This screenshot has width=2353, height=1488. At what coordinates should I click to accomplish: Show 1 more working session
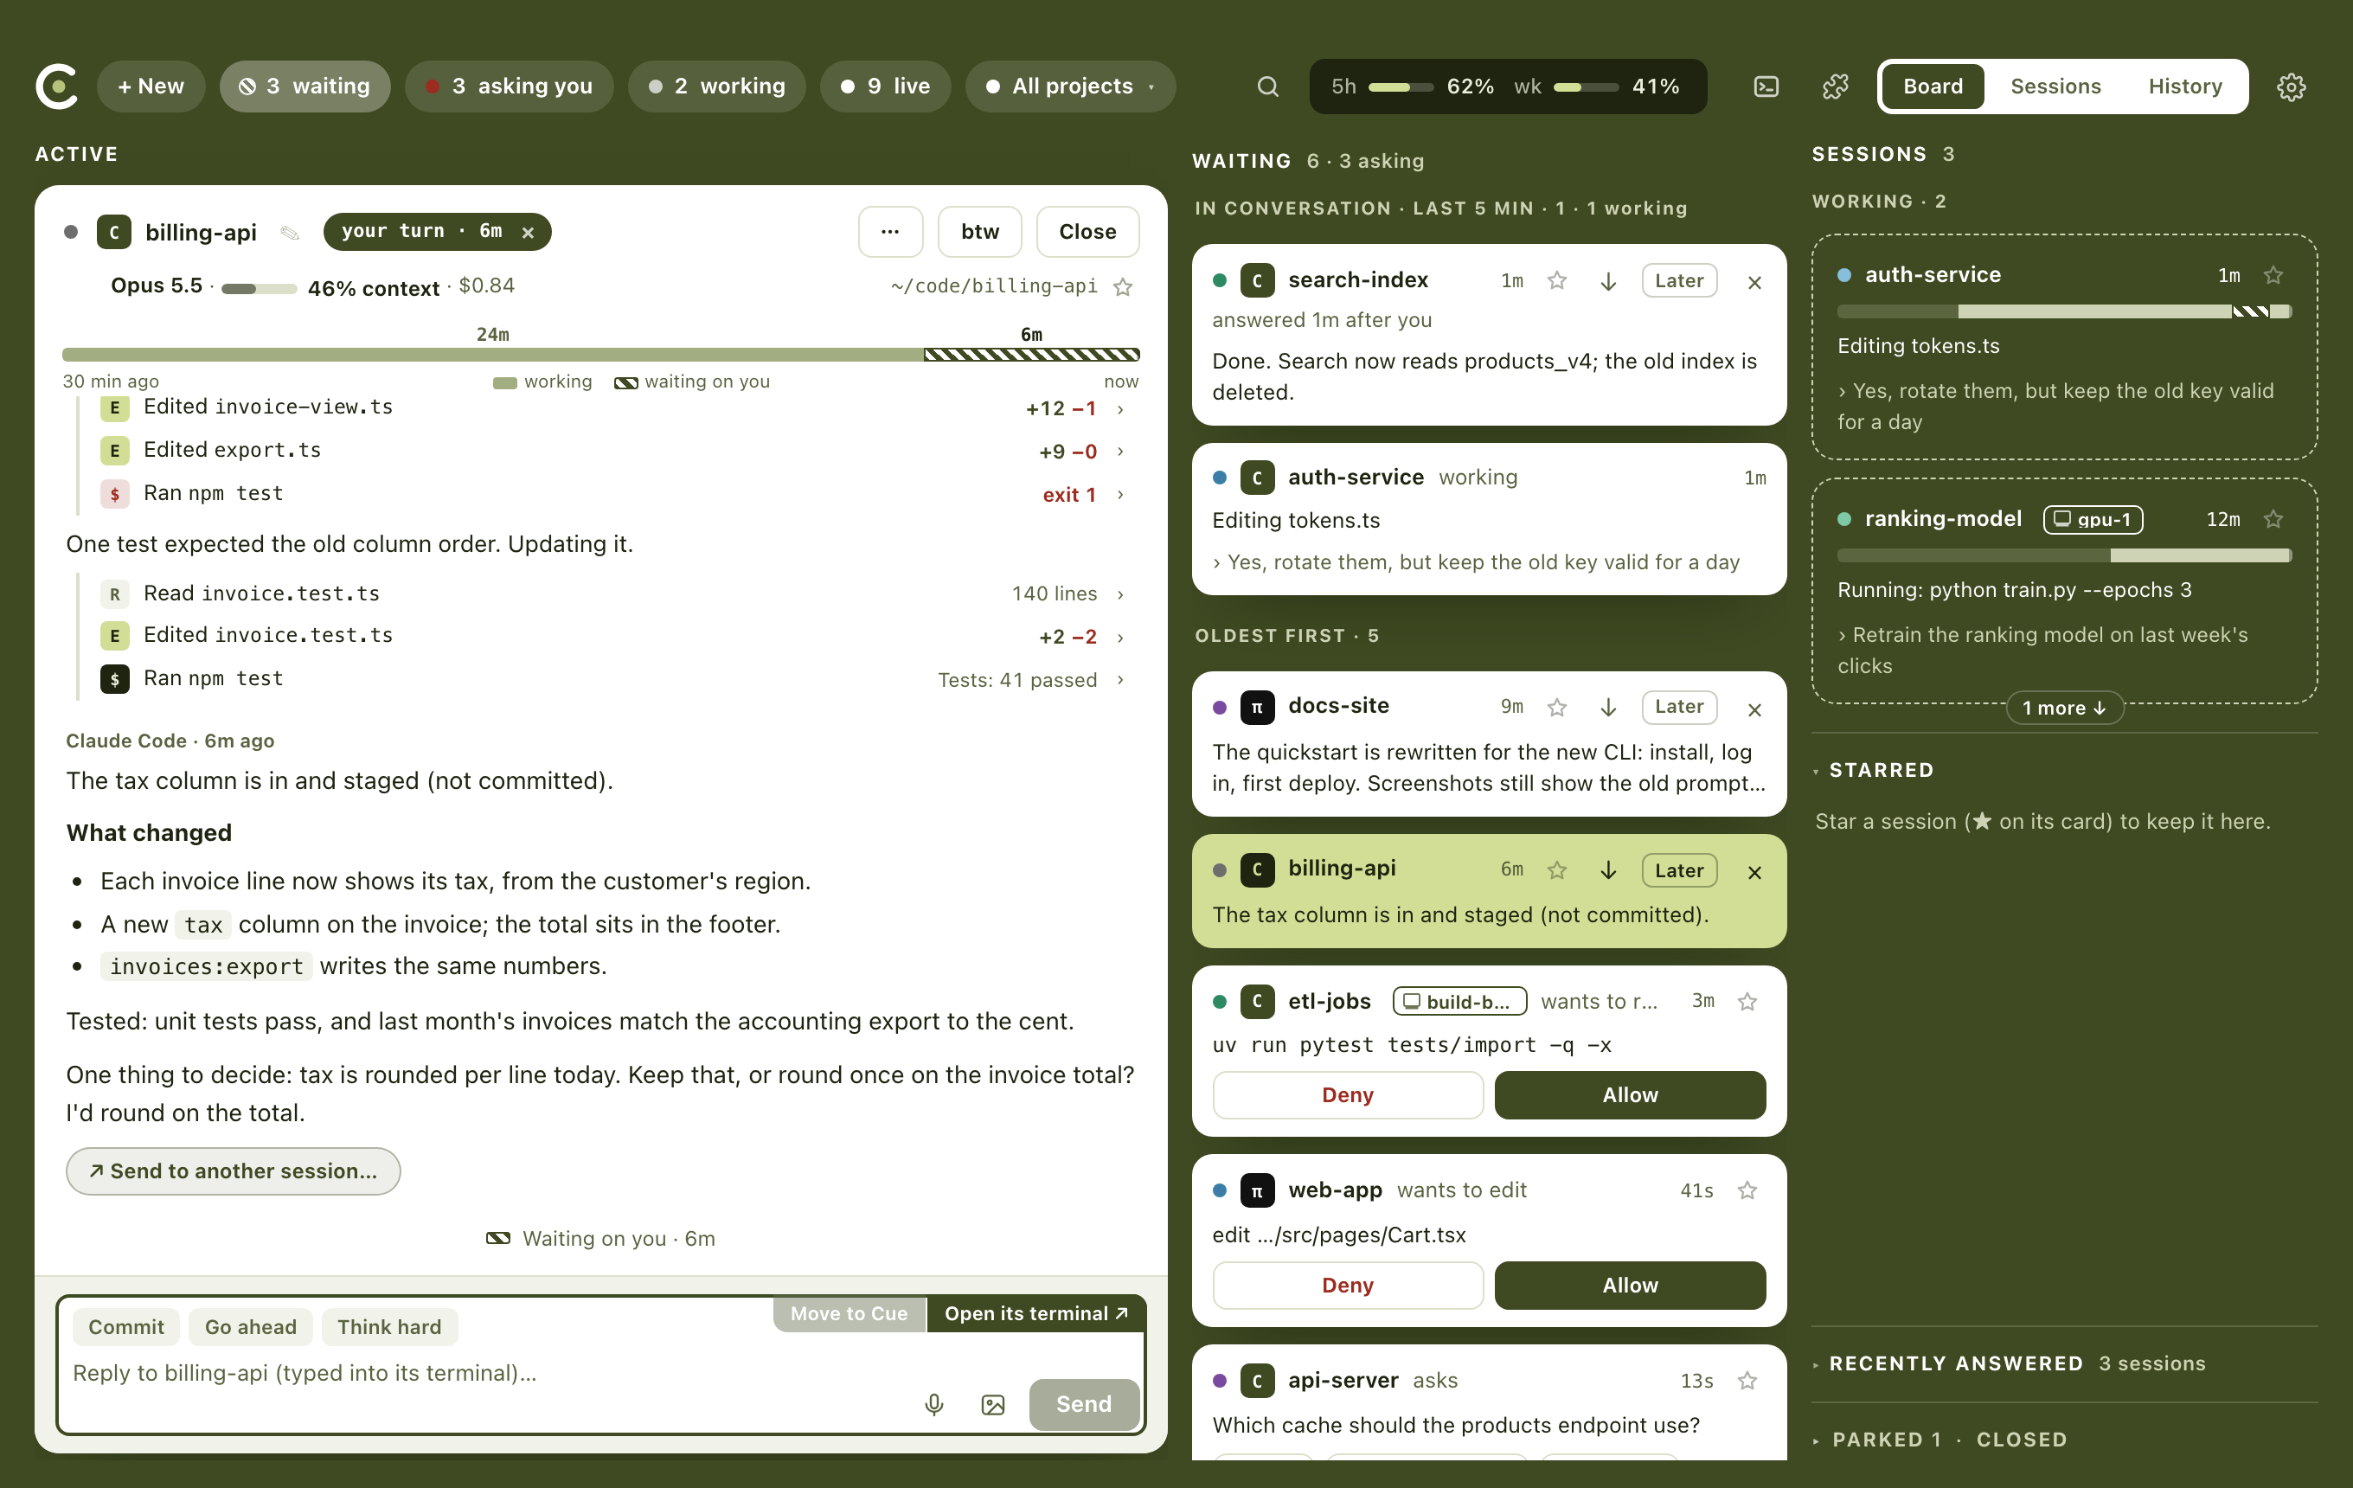pyautogui.click(x=2064, y=709)
